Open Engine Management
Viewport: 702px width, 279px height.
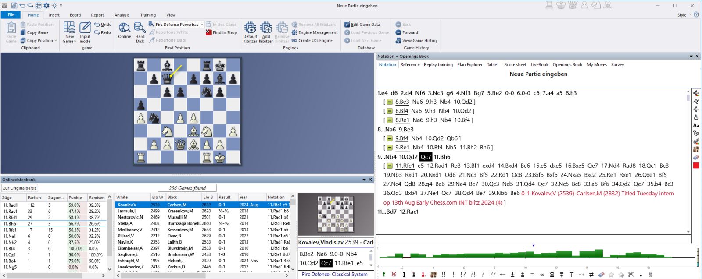[x=315, y=32]
